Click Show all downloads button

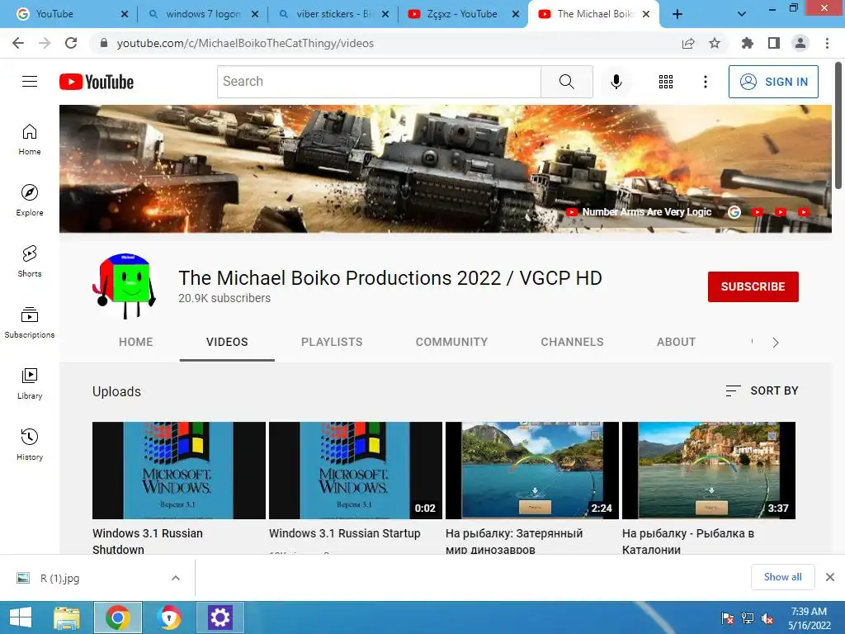pos(782,577)
